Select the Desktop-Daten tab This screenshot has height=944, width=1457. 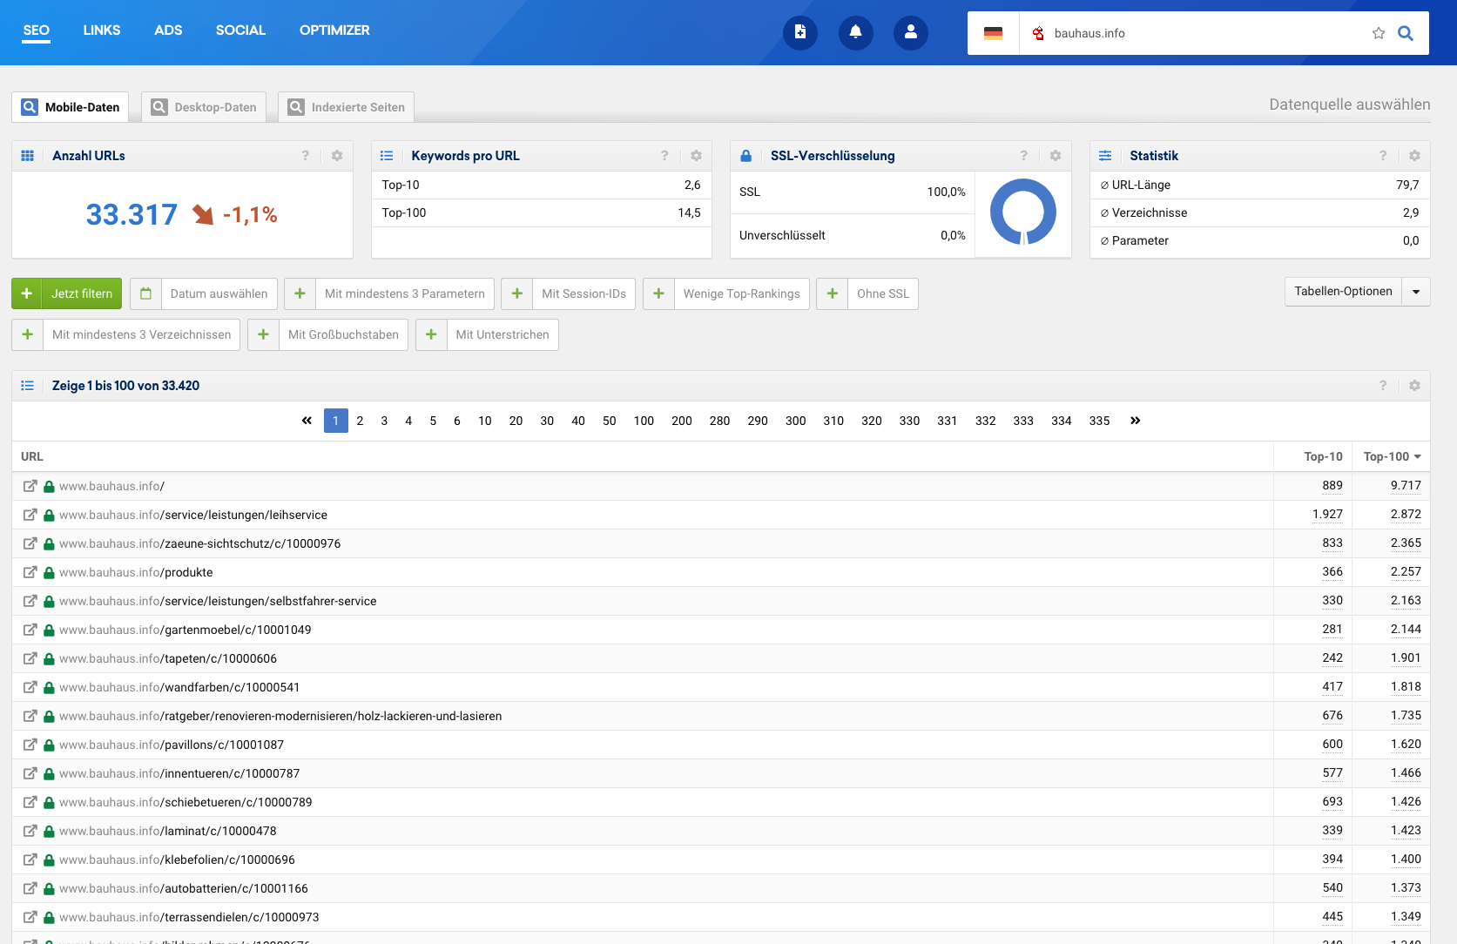click(x=204, y=107)
